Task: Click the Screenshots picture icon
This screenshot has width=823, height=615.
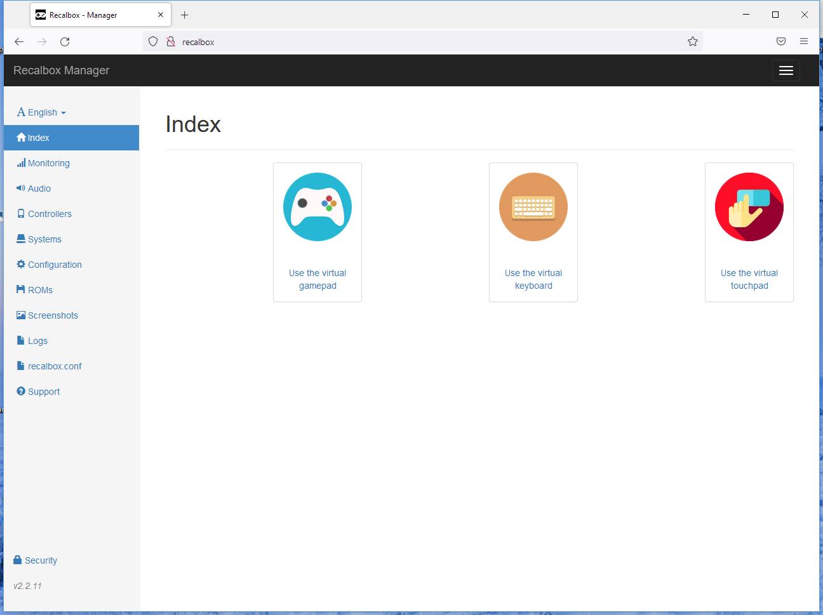Action: (21, 315)
